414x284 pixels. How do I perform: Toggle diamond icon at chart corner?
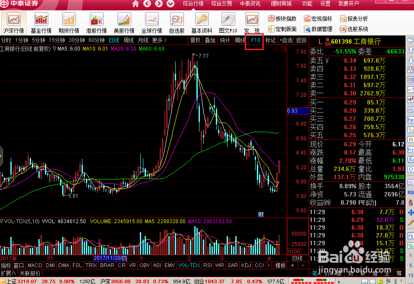(276, 49)
